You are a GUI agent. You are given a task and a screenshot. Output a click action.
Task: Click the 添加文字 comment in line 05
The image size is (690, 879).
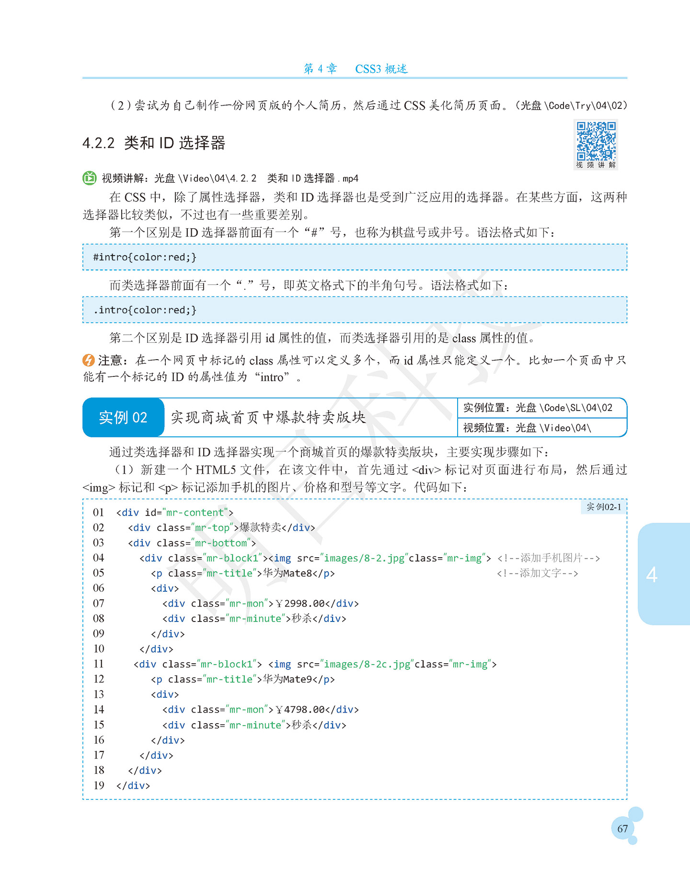click(537, 573)
